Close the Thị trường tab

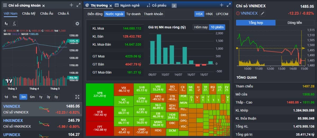111,6
